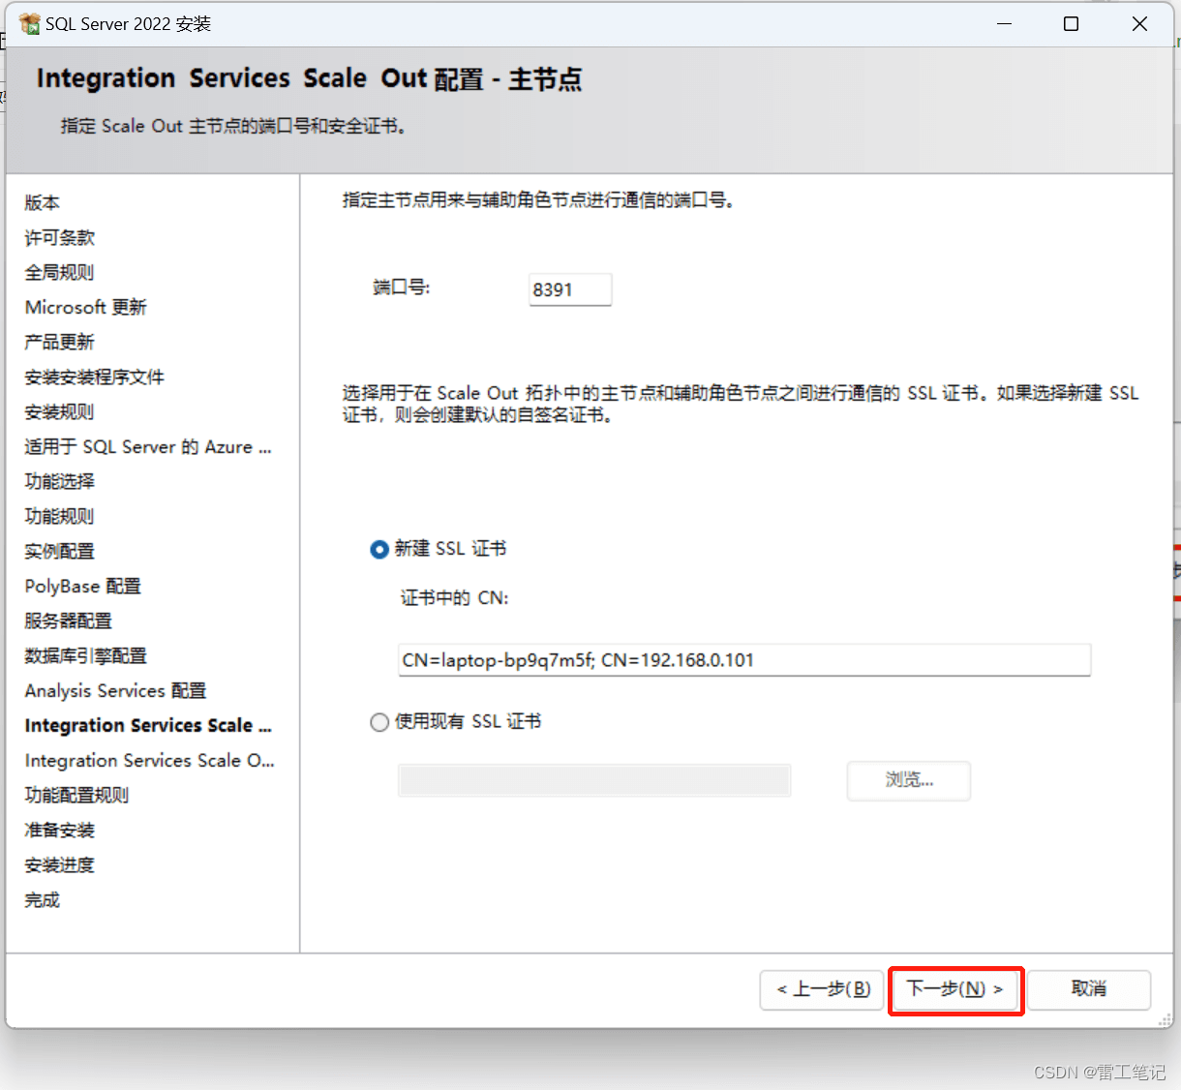Select the 使用现有 SSL 证书 radio button
1181x1090 pixels.
tap(379, 722)
